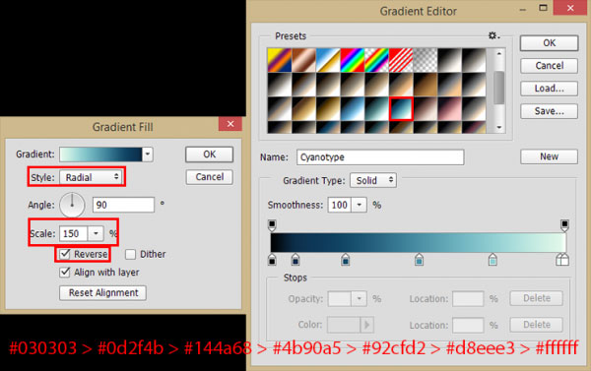
Task: Click the presets scrollbar down arrow
Action: click(499, 127)
